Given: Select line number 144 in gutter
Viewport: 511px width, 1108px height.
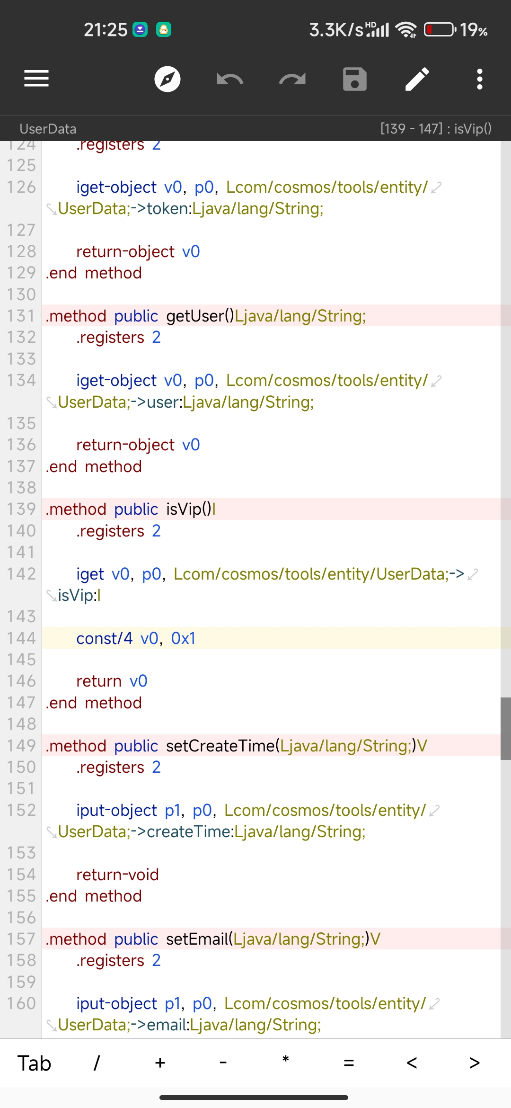Looking at the screenshot, I should pos(21,638).
